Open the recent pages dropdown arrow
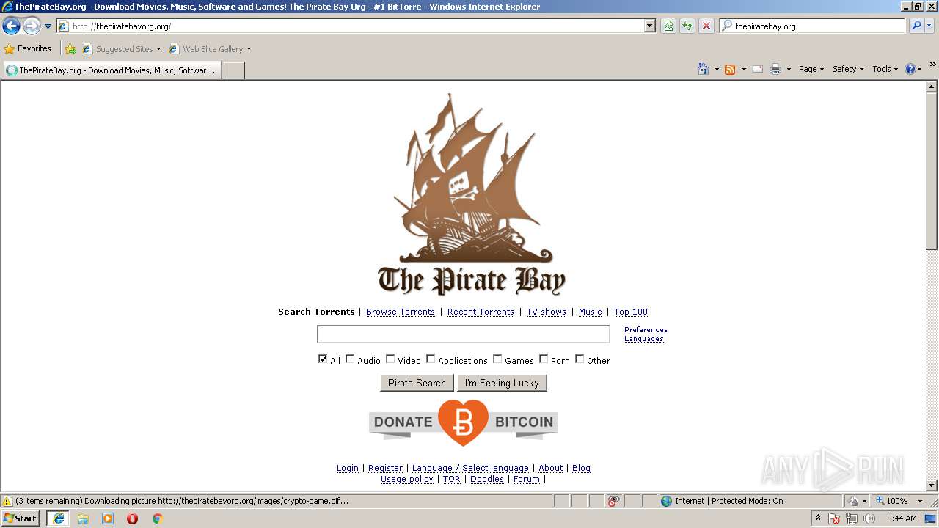The height and width of the screenshot is (528, 939). (x=48, y=26)
